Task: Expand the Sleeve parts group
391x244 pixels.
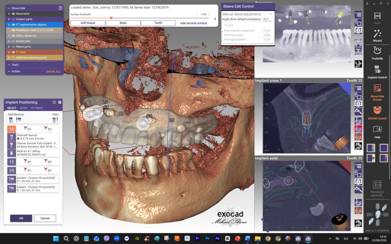Action: coord(9,47)
